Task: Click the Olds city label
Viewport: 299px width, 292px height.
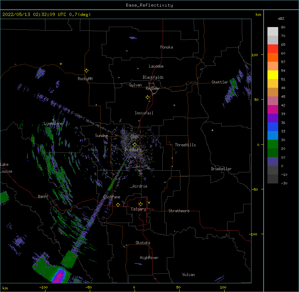Action: click(135, 137)
